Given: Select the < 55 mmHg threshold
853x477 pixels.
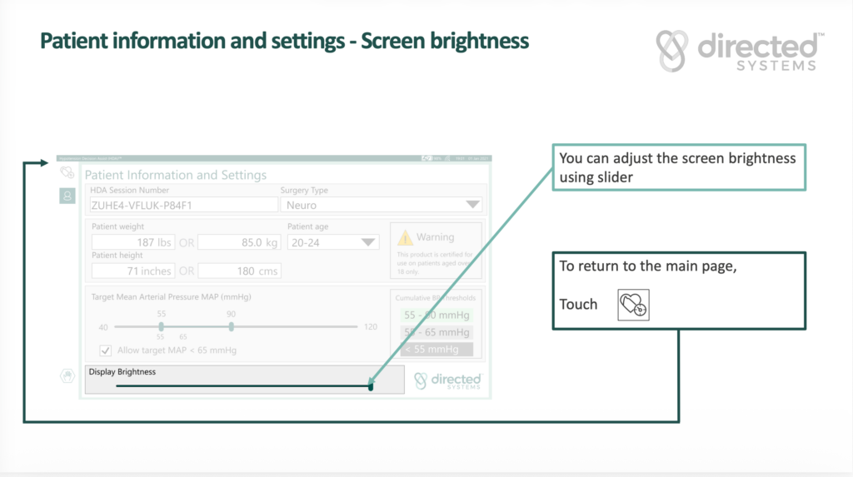Looking at the screenshot, I should [x=436, y=349].
